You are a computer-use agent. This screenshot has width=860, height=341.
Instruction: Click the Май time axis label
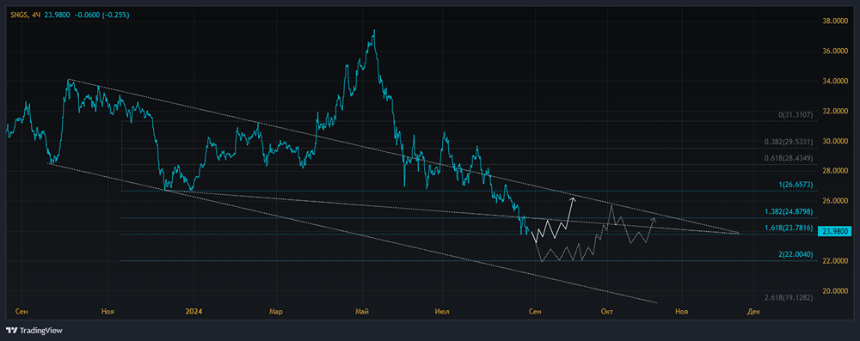(361, 312)
